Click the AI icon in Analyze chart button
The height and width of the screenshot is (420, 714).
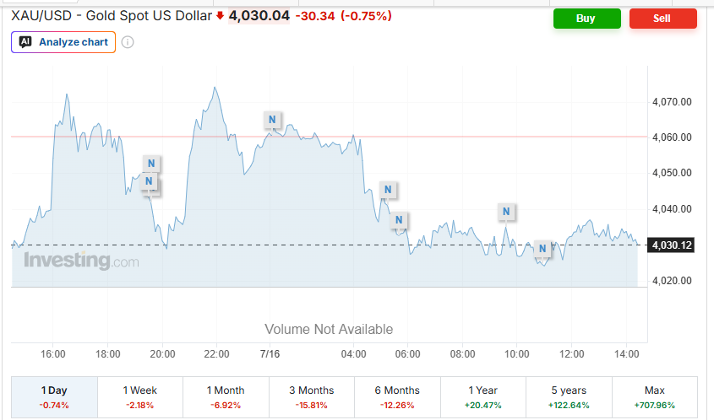(x=25, y=42)
